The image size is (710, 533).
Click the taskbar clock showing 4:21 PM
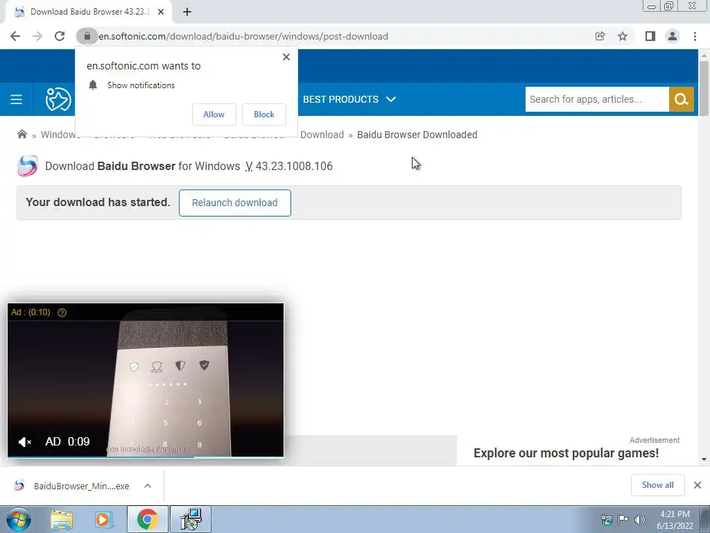(675, 520)
